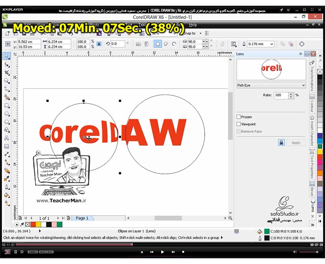Collapse the Lens docker with double arrow

click(x=301, y=54)
